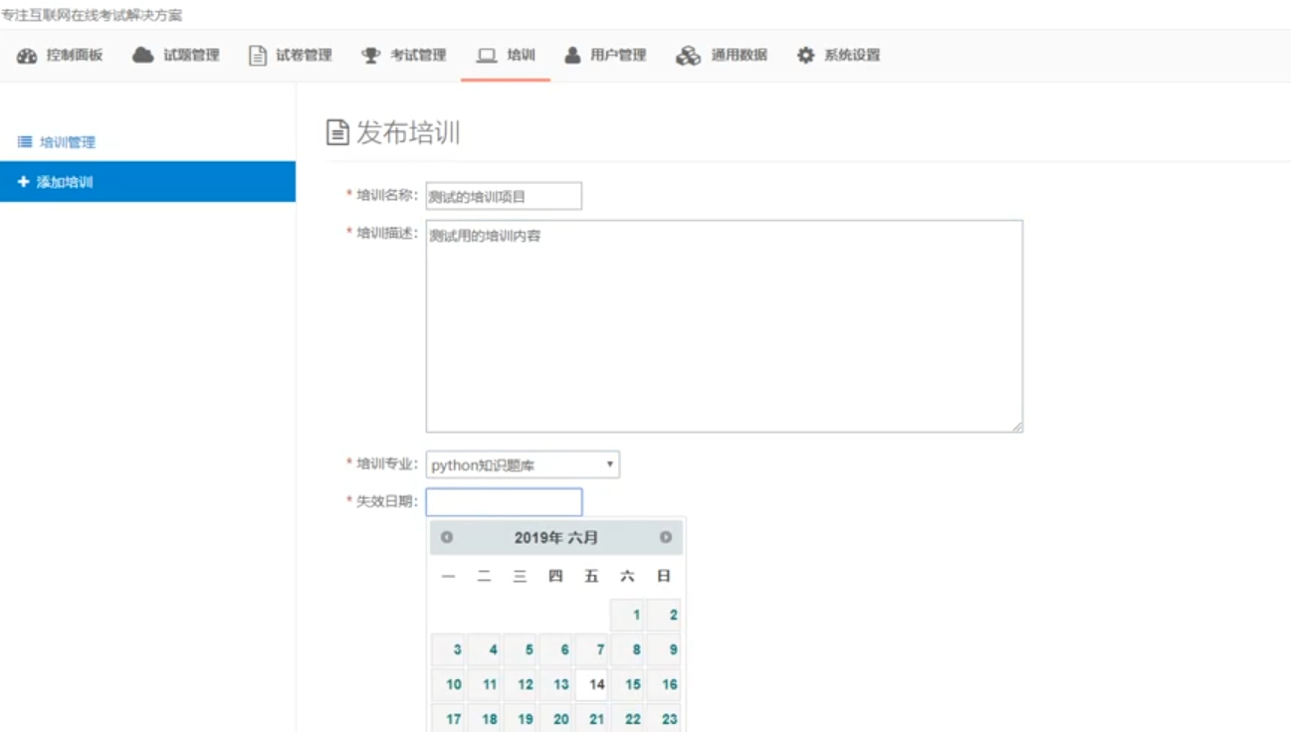1291x732 pixels.
Task: Open the 系统设置 menu
Action: point(838,56)
